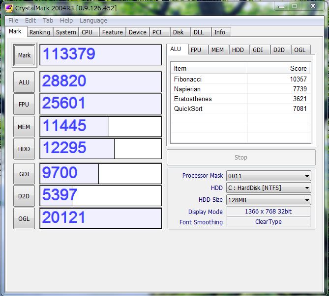Launch the HDD benchmark button

pyautogui.click(x=24, y=149)
